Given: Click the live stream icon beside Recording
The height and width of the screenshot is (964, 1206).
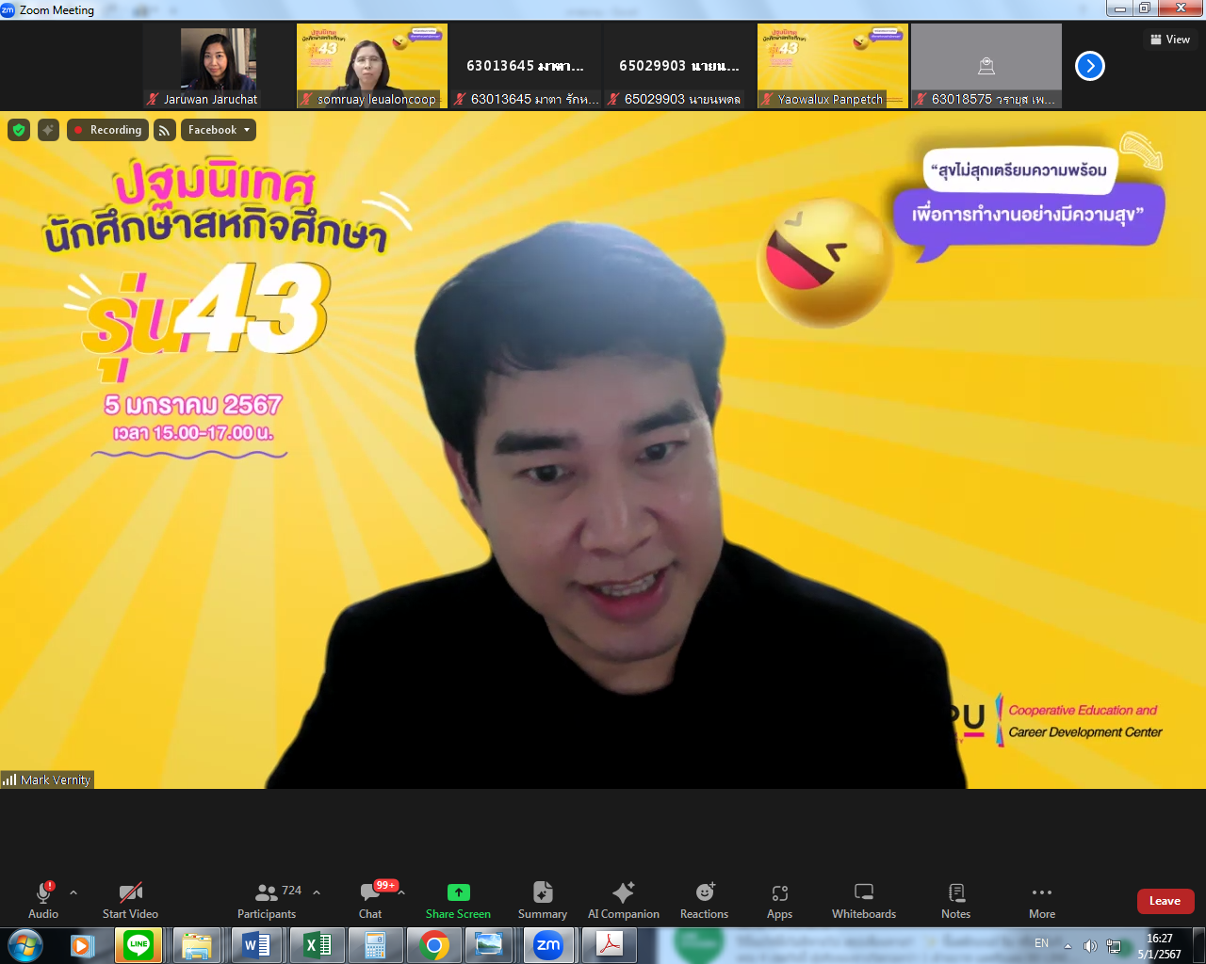Looking at the screenshot, I should (165, 130).
